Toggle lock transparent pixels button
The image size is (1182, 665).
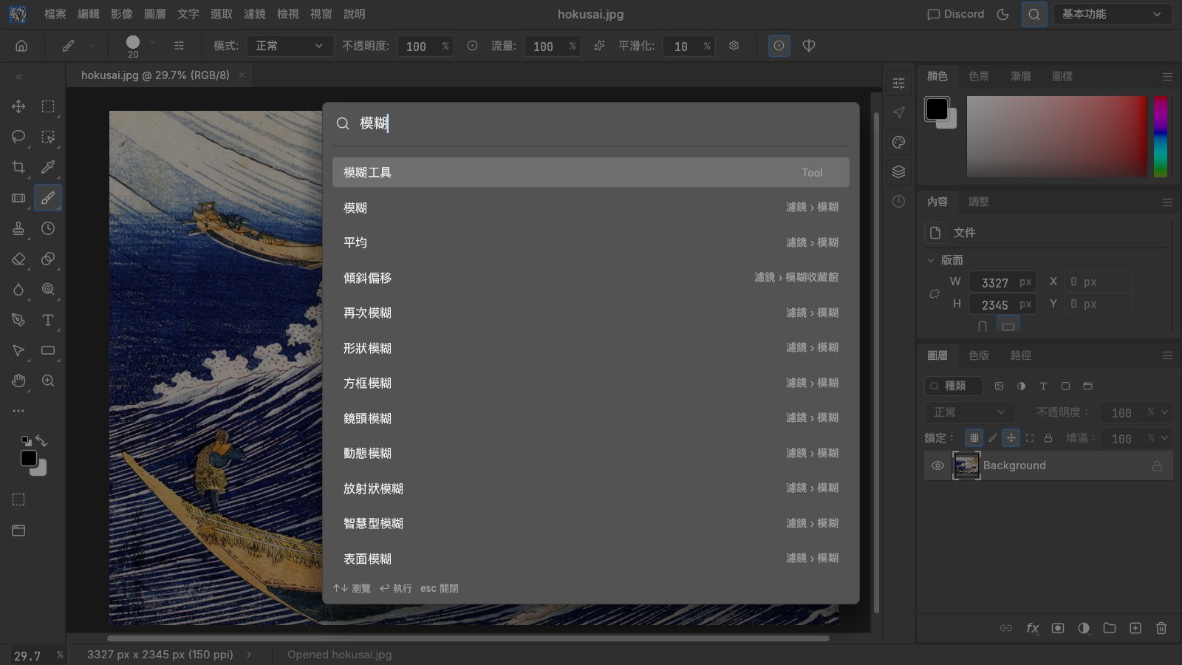[974, 438]
